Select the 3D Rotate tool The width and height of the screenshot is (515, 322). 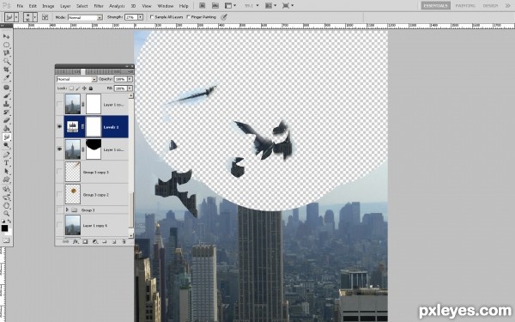point(6,189)
